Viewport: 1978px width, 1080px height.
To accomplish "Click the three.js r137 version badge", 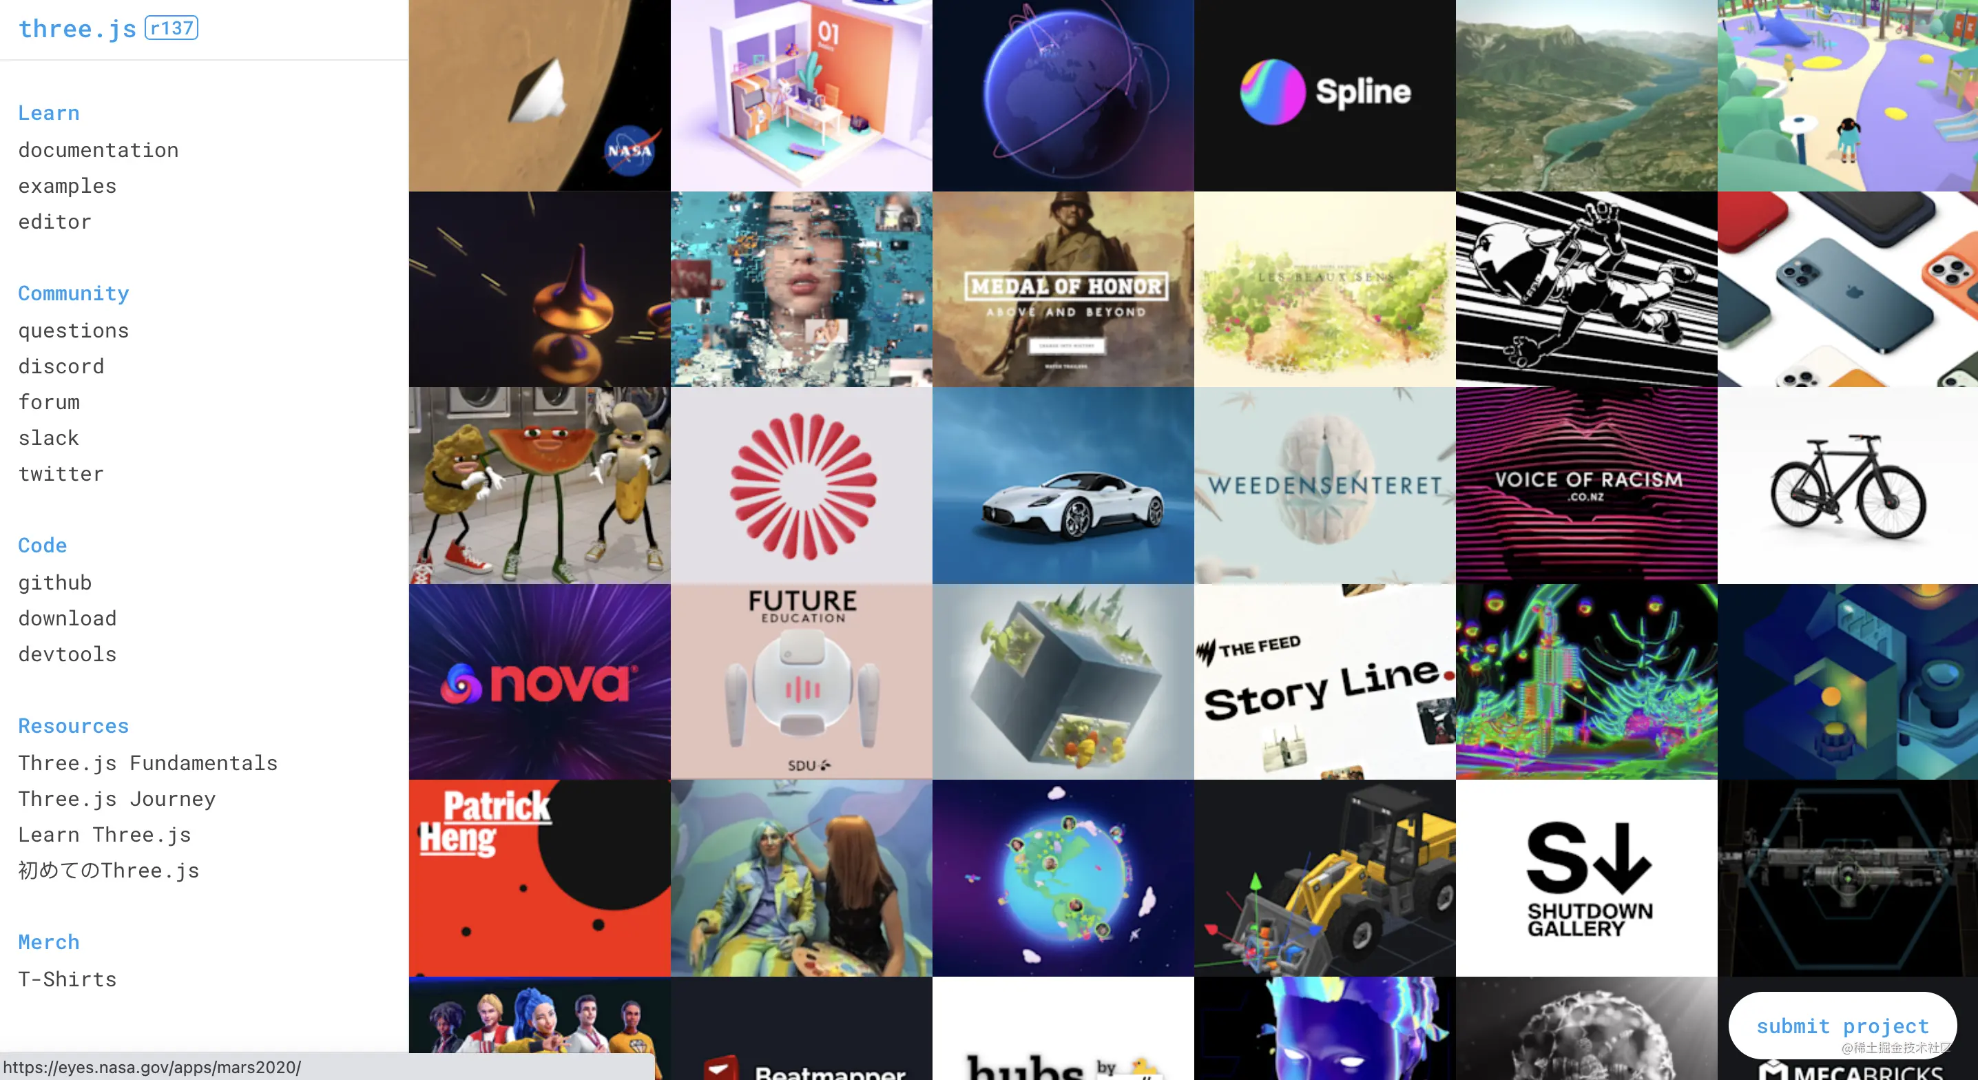I will click(x=170, y=28).
